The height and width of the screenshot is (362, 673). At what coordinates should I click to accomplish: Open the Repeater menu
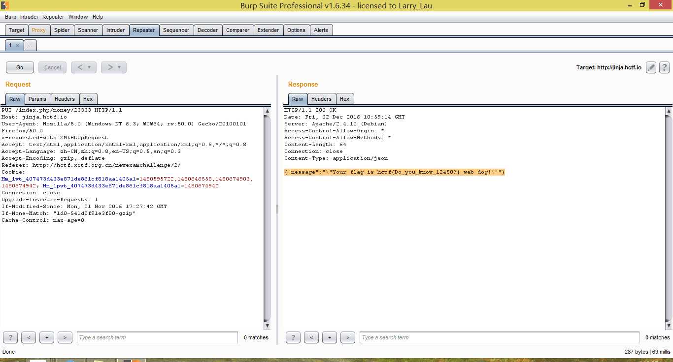coord(53,17)
